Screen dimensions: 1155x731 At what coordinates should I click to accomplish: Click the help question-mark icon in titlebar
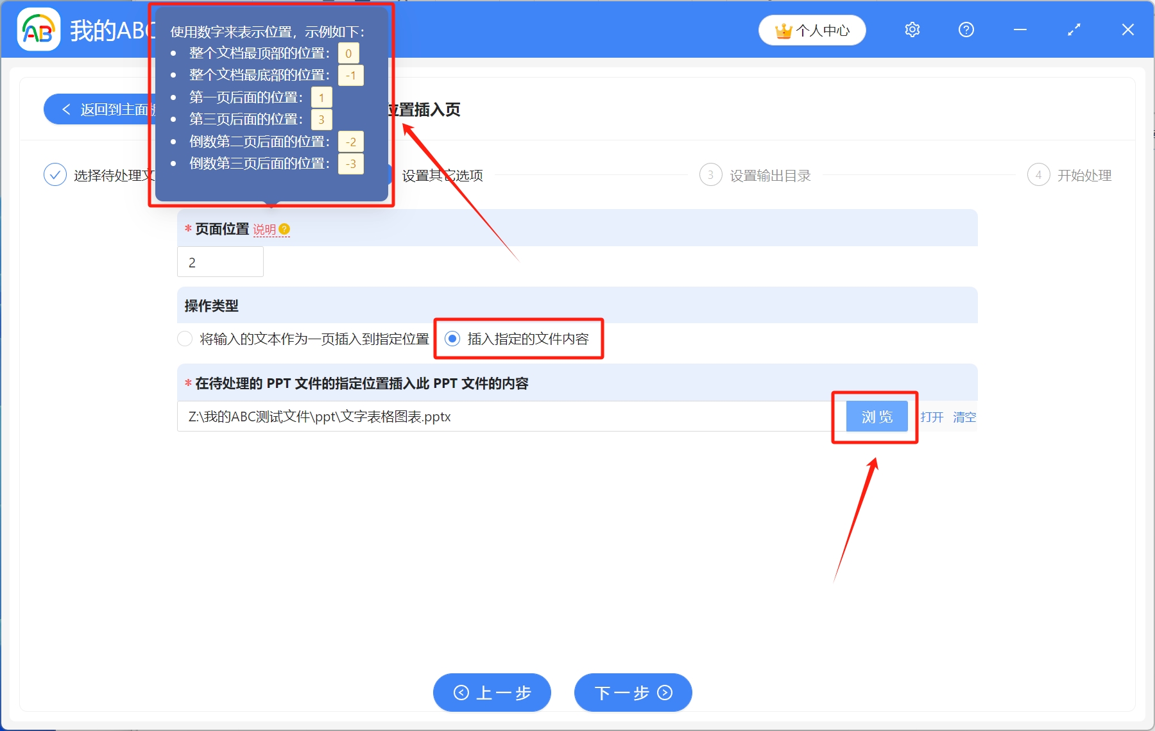[966, 29]
